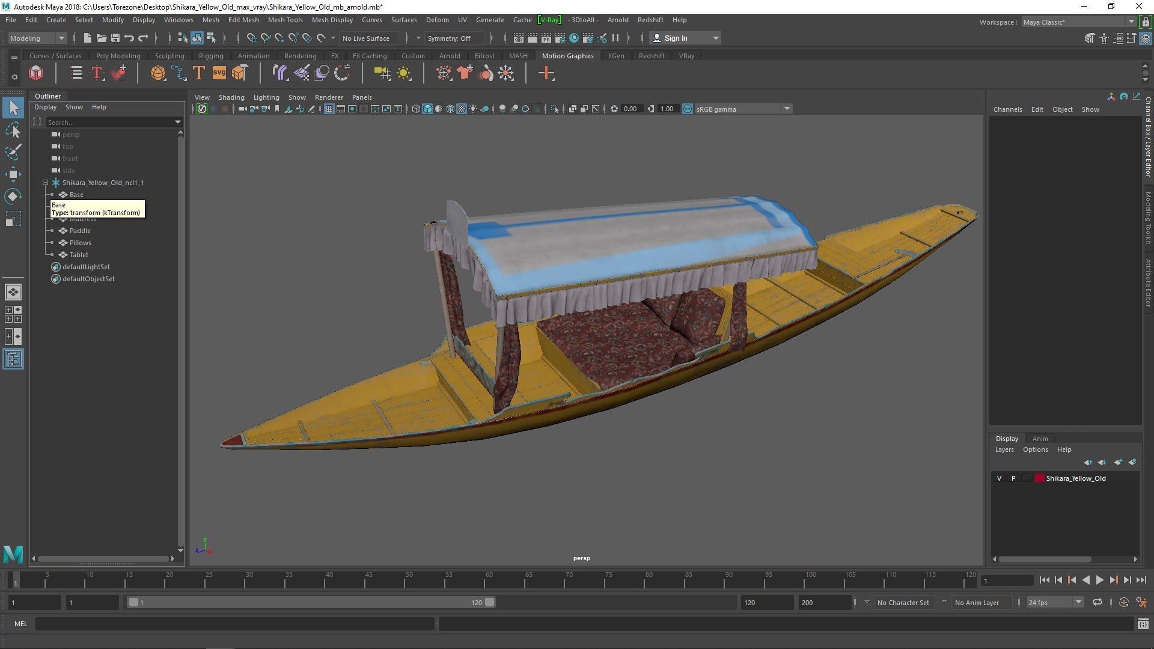The image size is (1154, 649).
Task: Click the 3D Type shelf icon
Action: [x=199, y=73]
